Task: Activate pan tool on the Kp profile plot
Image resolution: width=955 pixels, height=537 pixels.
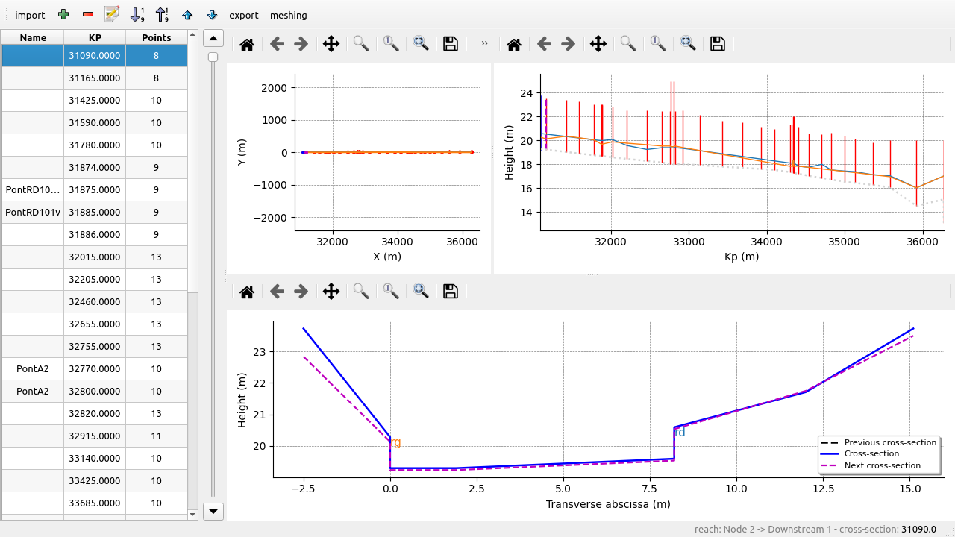Action: tap(598, 44)
